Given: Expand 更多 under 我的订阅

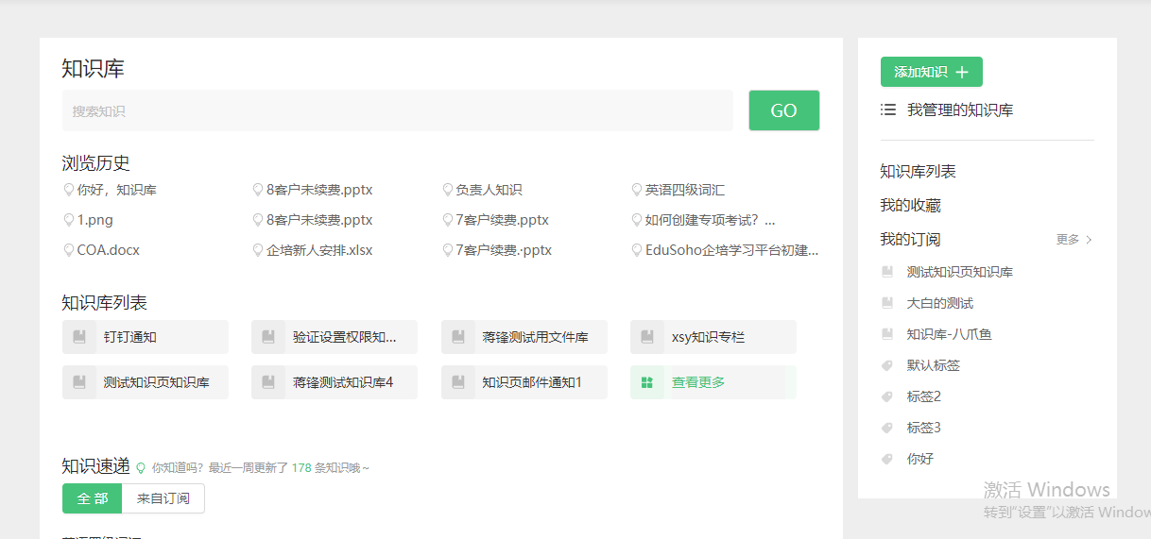Looking at the screenshot, I should click(x=1074, y=240).
